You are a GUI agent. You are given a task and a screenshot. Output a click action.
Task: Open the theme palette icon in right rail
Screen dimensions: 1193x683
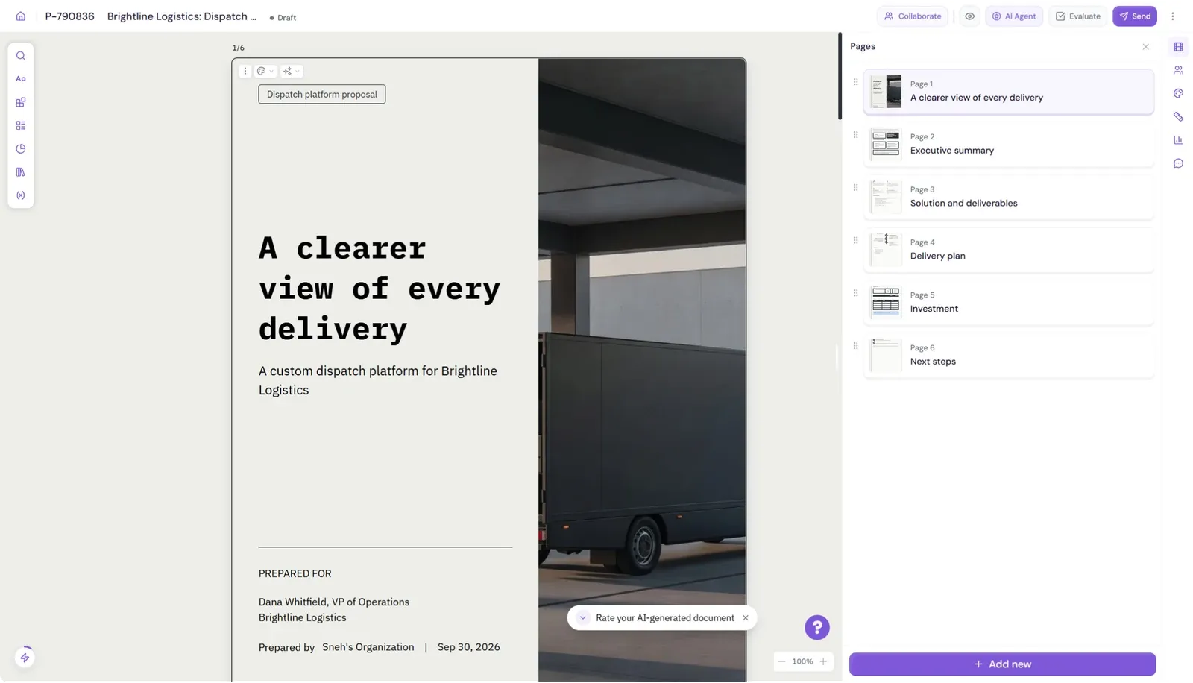coord(1178,93)
